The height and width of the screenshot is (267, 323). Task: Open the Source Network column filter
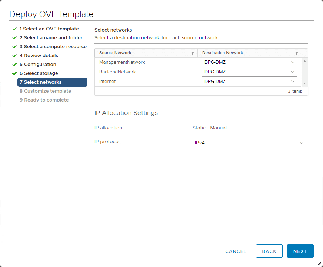point(193,53)
